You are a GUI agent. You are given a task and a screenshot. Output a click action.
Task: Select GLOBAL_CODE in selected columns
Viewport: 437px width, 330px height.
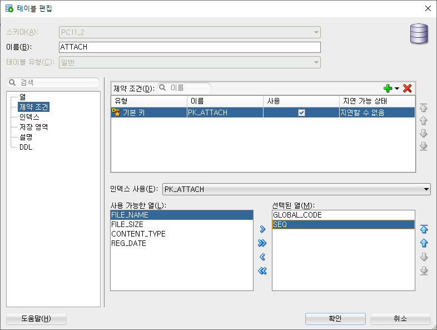tap(344, 215)
